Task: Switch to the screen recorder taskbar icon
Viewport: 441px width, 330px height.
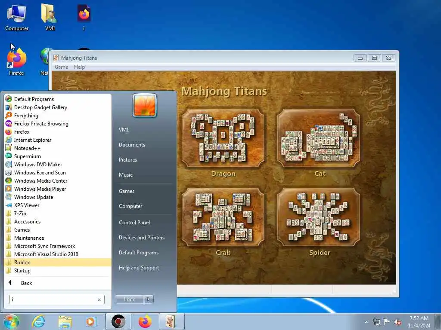Action: [x=118, y=321]
